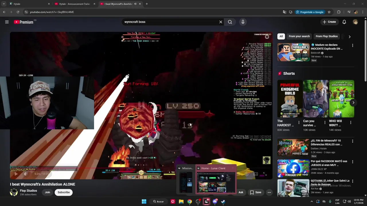Screen dimensions: 367x206
Task: Open Flop Studios channel name link
Action: 28,191
